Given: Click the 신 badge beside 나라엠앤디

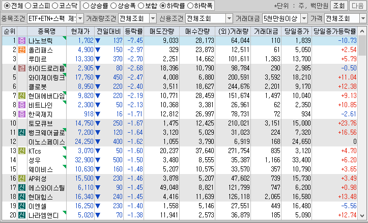Looking at the screenshot, I should click(x=22, y=215).
